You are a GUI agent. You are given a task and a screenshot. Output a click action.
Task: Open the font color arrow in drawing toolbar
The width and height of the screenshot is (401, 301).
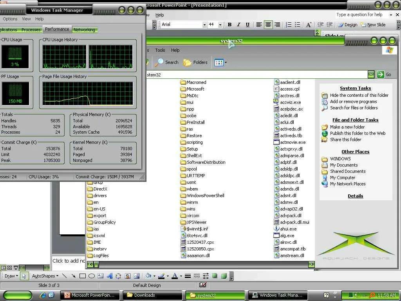181,276
